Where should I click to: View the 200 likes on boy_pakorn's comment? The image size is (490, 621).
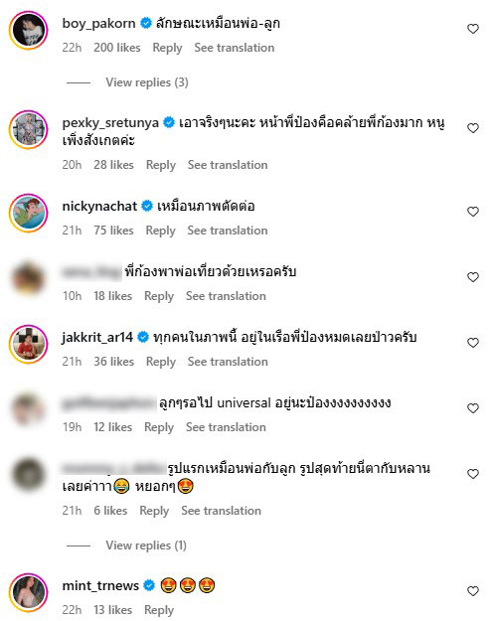[117, 48]
